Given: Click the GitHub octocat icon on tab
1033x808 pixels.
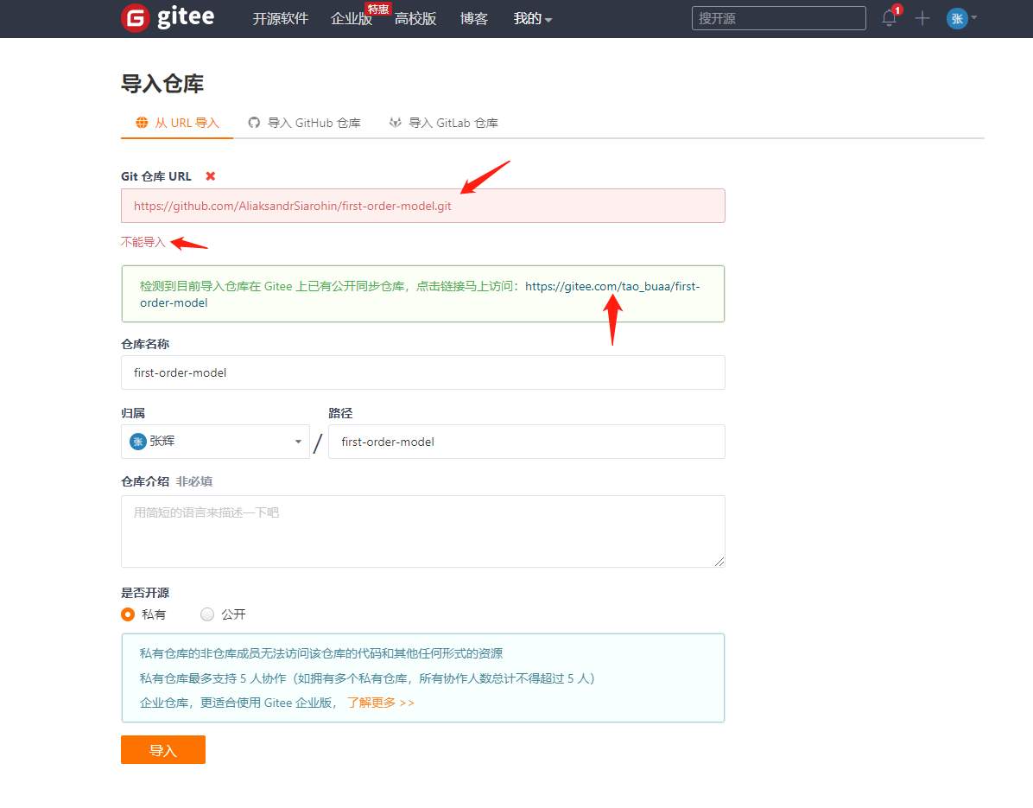Looking at the screenshot, I should [254, 123].
